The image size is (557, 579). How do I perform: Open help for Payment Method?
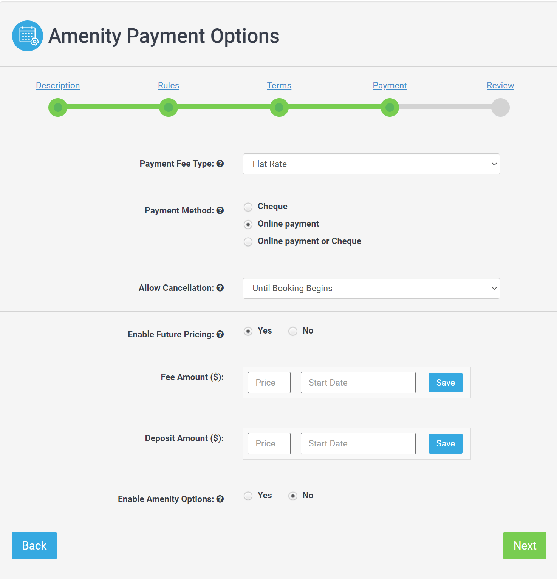(221, 210)
